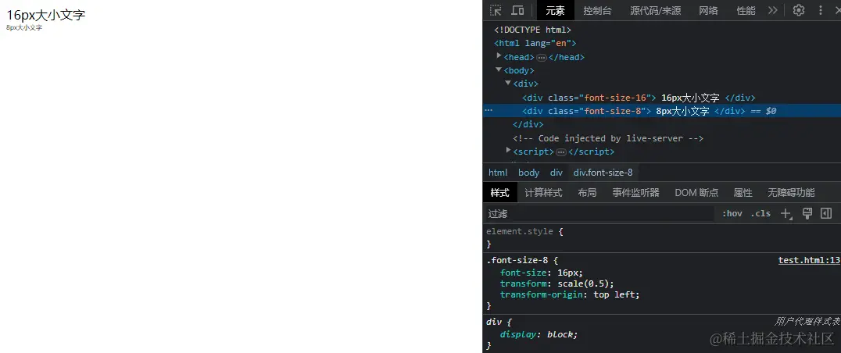This screenshot has width=841, height=353.
Task: Open test.html:13 source link
Action: click(x=809, y=260)
